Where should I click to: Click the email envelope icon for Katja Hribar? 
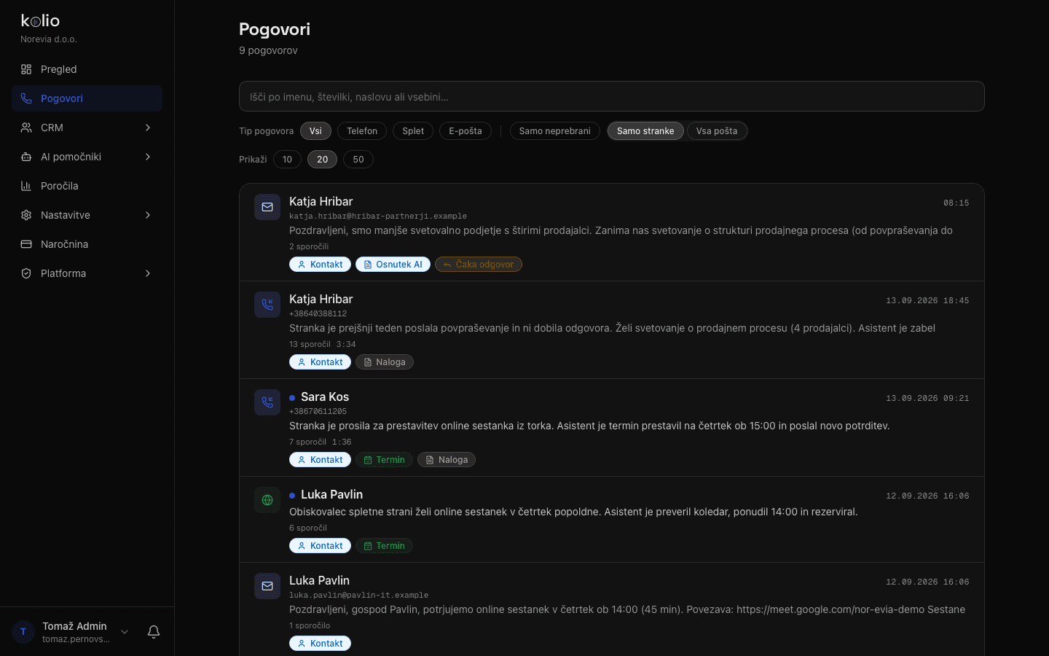point(267,207)
